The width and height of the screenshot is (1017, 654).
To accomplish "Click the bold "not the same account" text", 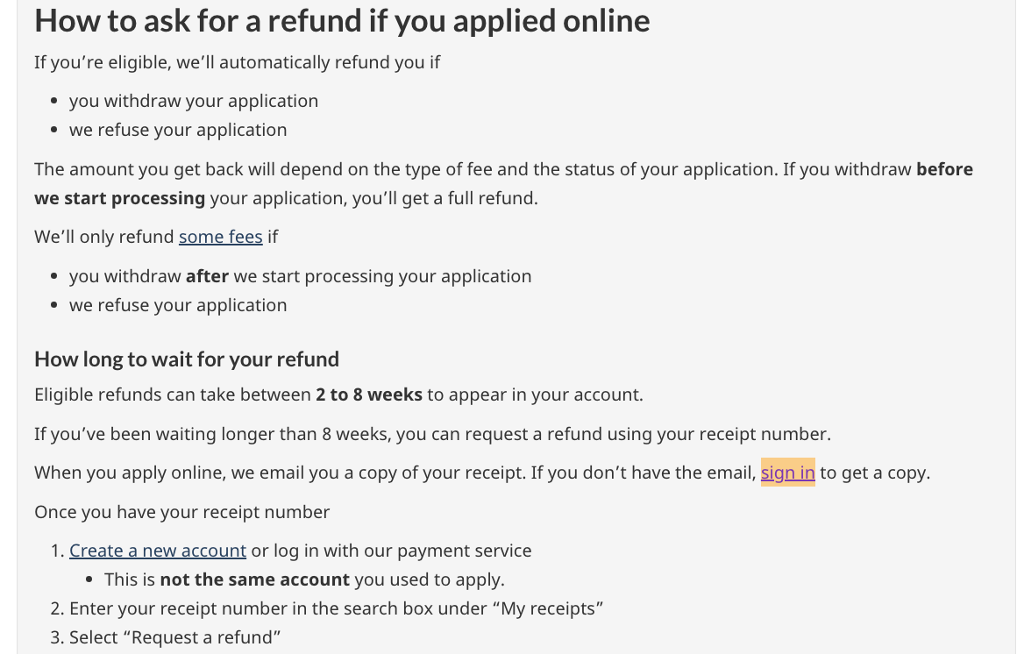I will pyautogui.click(x=254, y=579).
